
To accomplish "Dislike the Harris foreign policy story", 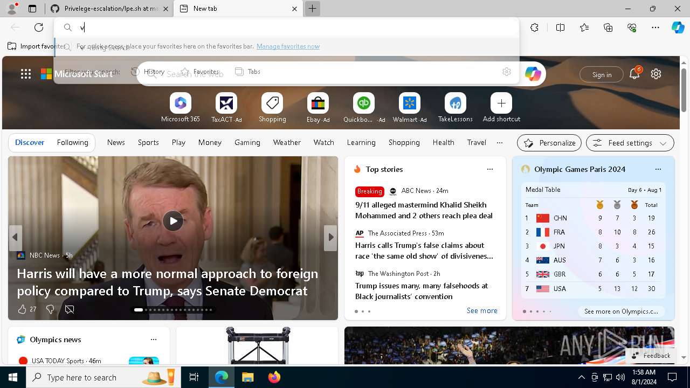I will coord(50,309).
